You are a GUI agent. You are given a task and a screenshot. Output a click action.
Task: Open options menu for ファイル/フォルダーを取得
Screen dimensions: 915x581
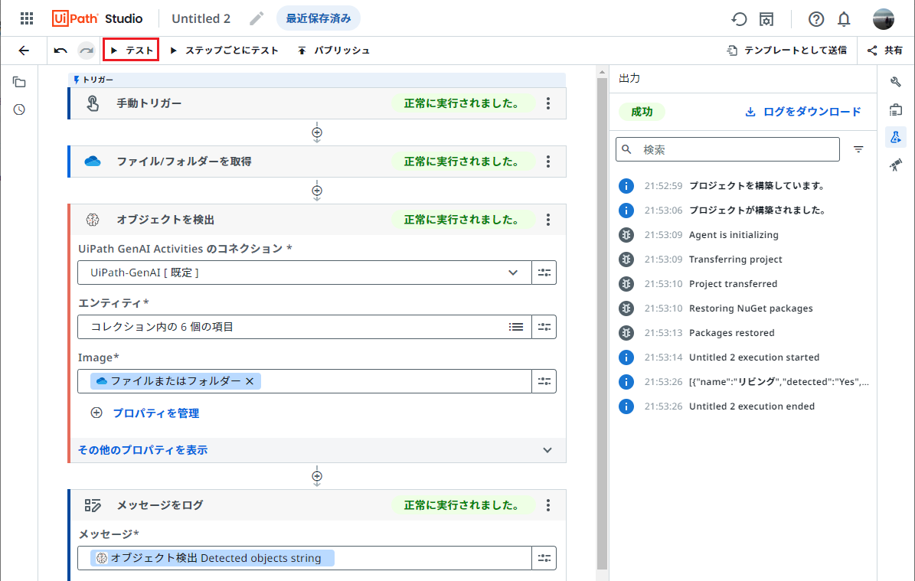pos(548,162)
